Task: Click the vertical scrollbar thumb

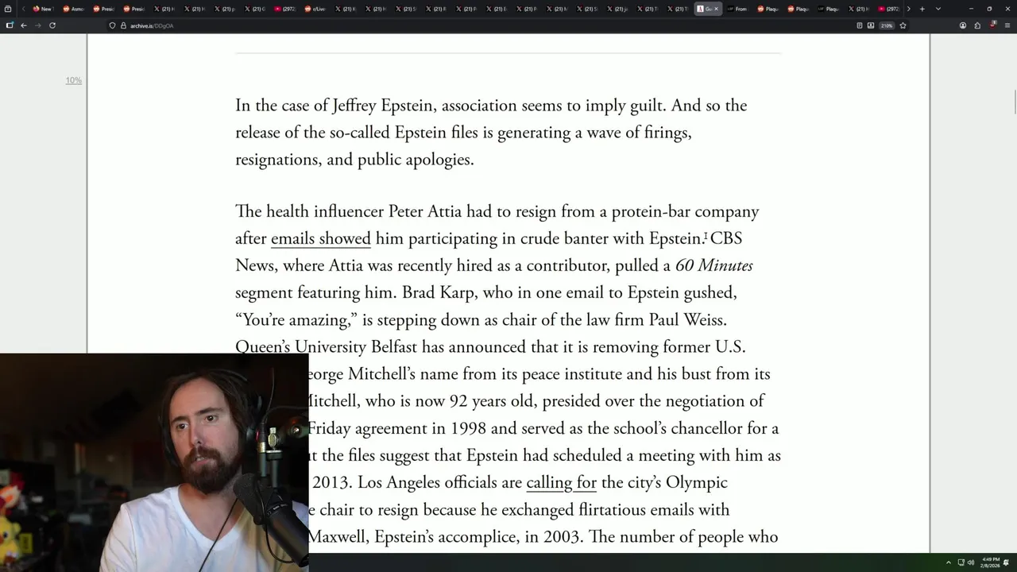Action: (1014, 102)
